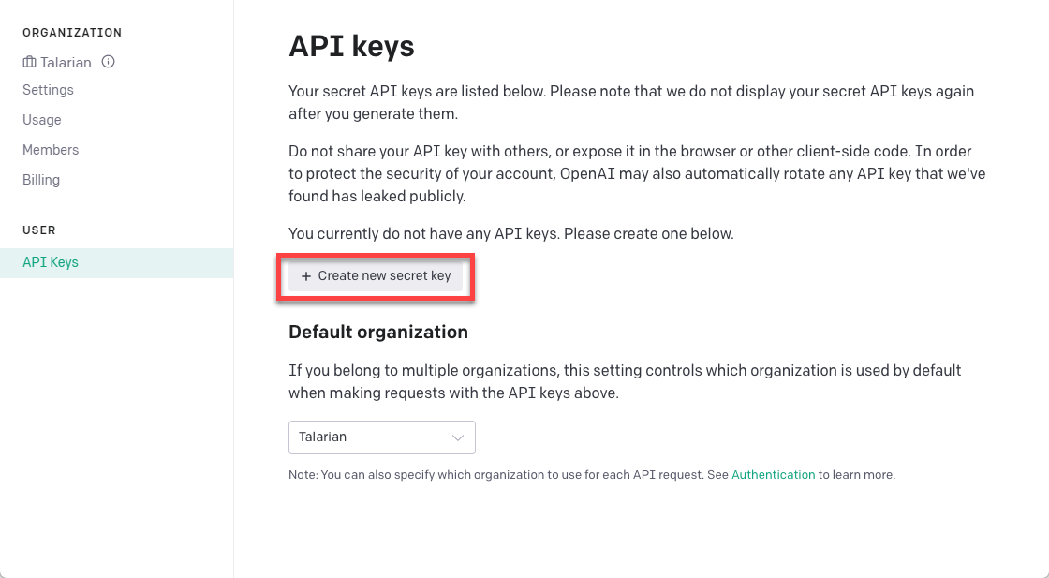Screen dimensions: 1049x578
Task: Open the Members page
Action: click(51, 150)
